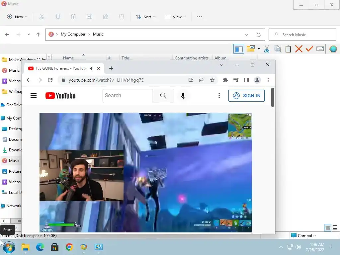Open the New dropdown in Explorer
The height and width of the screenshot is (255, 340).
coord(17,17)
